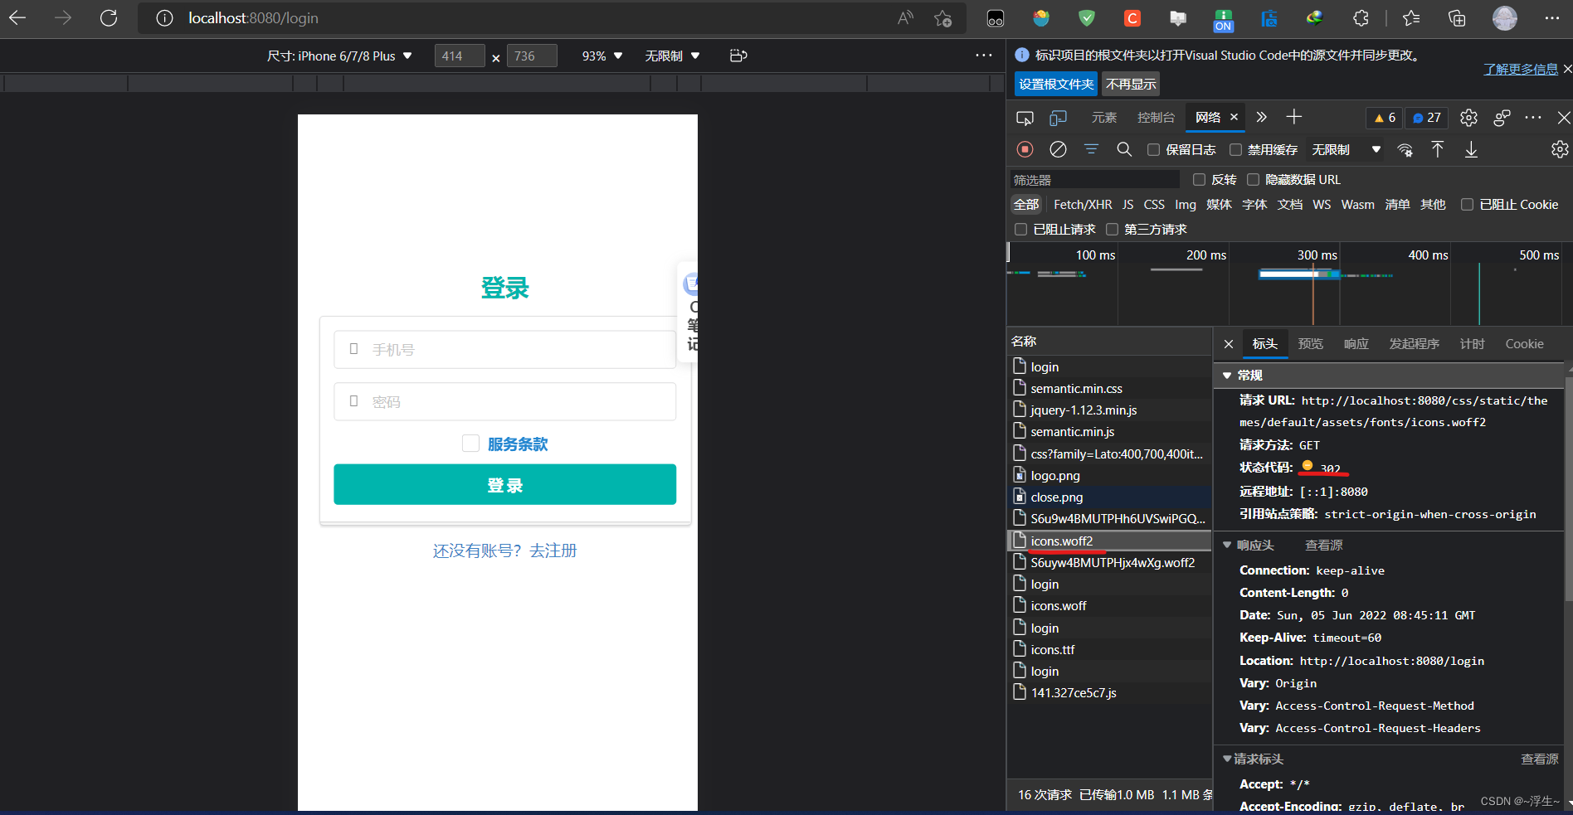Open network panel settings gear
The image size is (1573, 815).
click(1560, 149)
